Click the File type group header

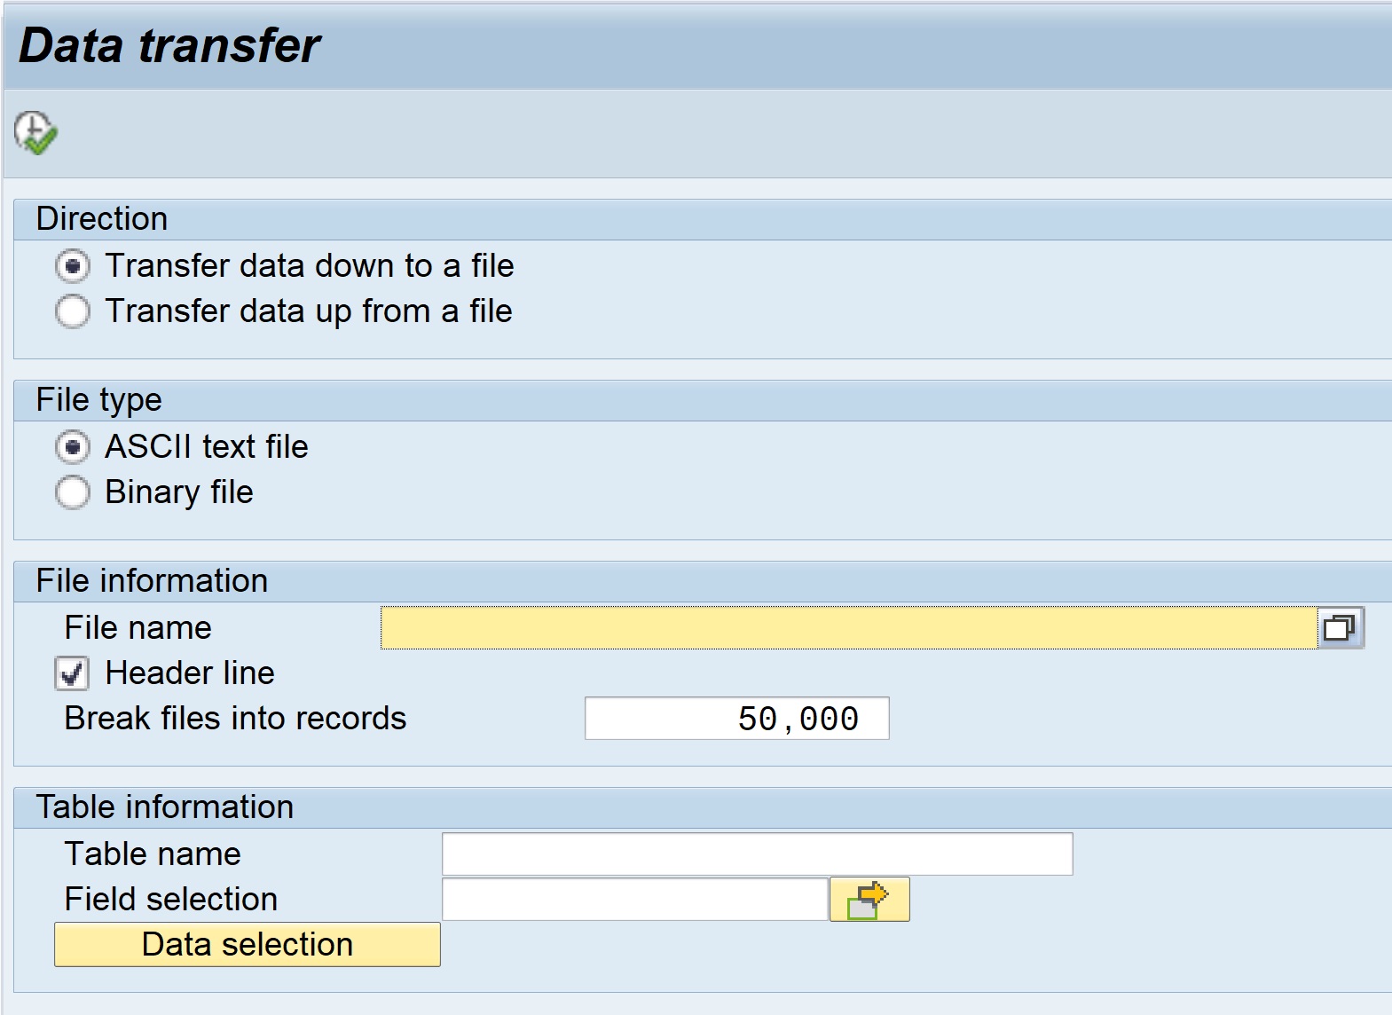98,399
